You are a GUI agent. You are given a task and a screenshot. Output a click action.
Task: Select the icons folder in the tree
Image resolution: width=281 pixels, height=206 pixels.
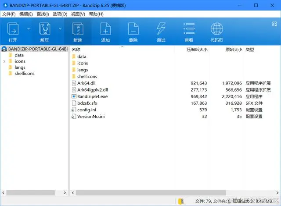(x=20, y=61)
